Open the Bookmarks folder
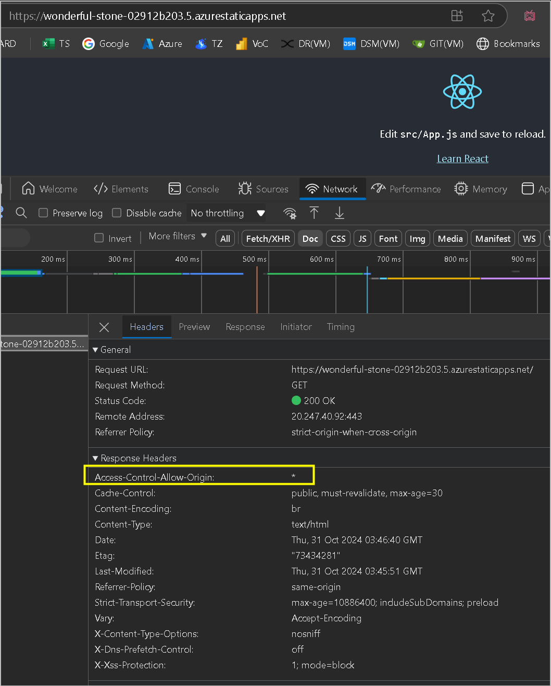This screenshot has height=686, width=551. [508, 44]
